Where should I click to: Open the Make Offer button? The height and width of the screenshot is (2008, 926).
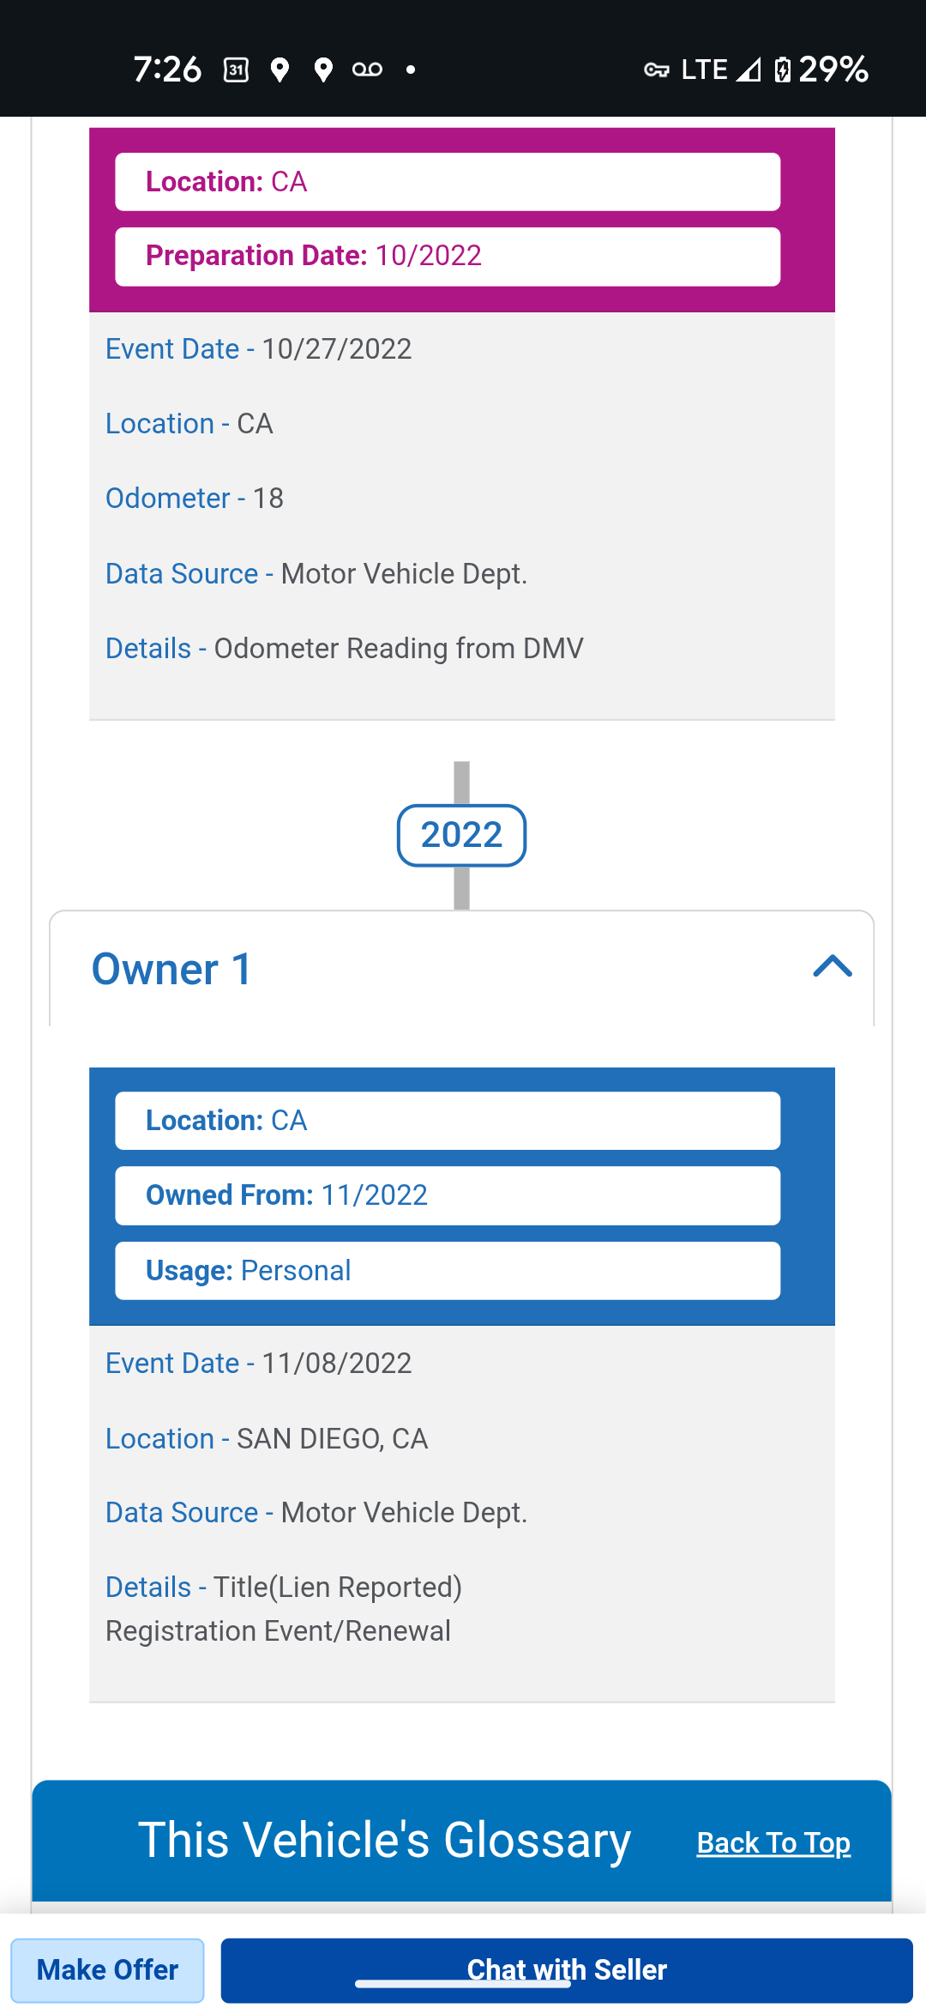(107, 1970)
